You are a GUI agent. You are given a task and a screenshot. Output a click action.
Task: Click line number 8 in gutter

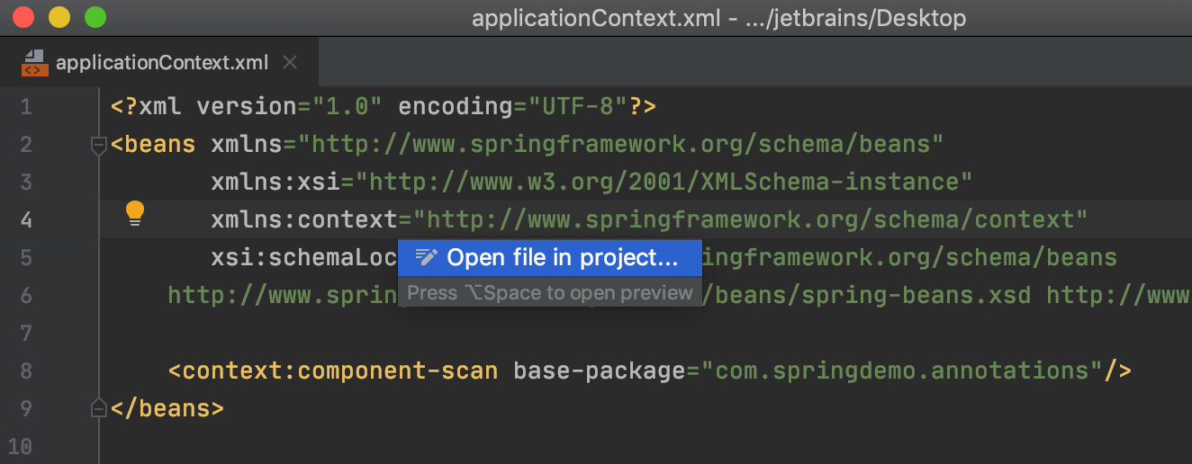point(26,371)
